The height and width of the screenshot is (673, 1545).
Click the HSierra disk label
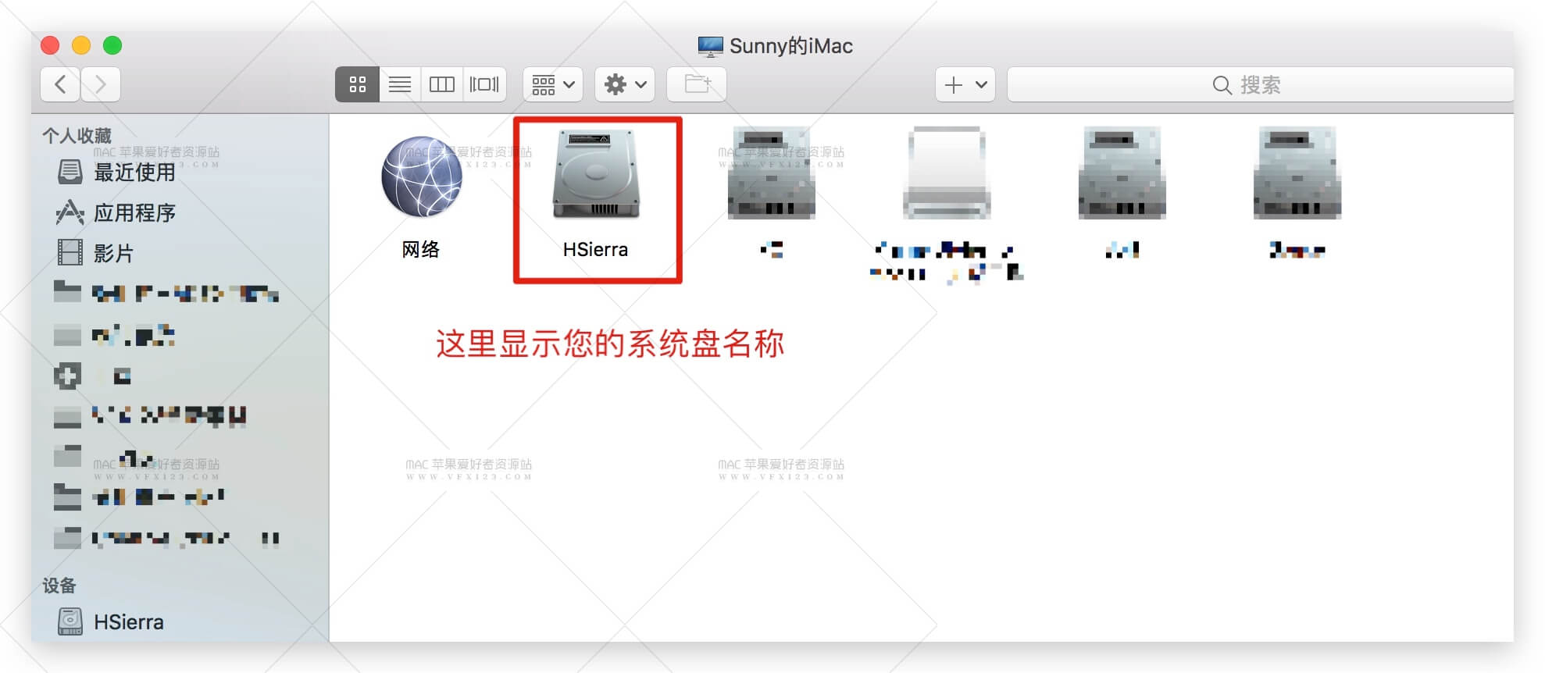pos(595,250)
